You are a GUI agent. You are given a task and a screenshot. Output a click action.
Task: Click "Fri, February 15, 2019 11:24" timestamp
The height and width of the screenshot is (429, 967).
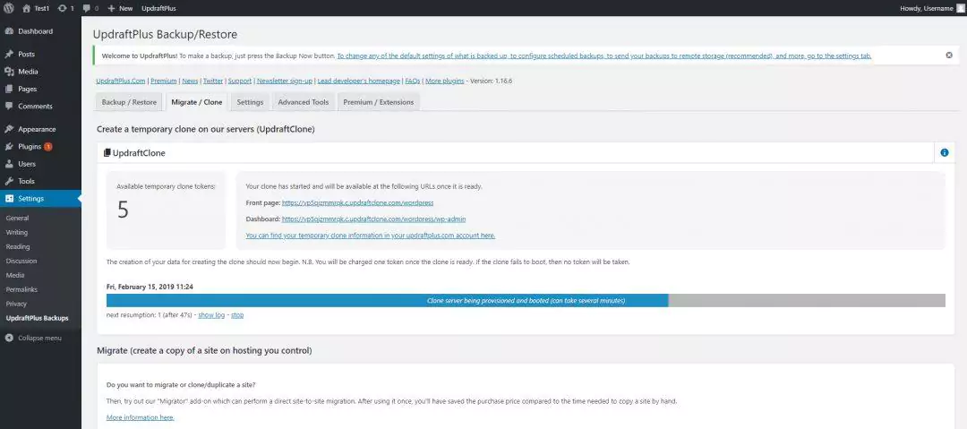[x=150, y=287]
